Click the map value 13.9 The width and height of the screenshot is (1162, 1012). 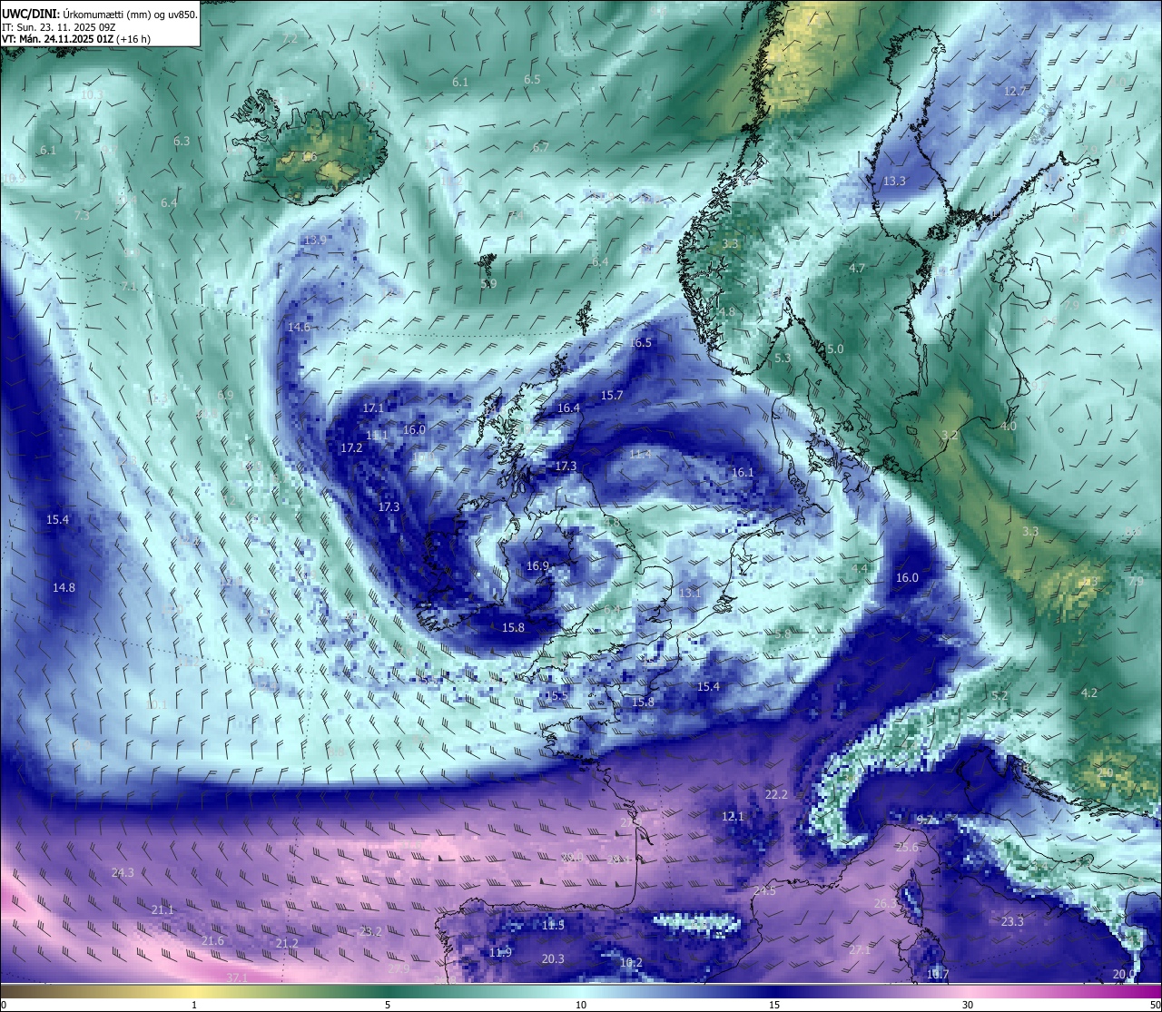pos(314,240)
